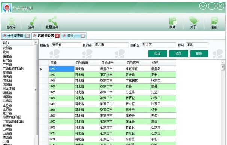Switch to the 首页 tab

click(x=70, y=36)
